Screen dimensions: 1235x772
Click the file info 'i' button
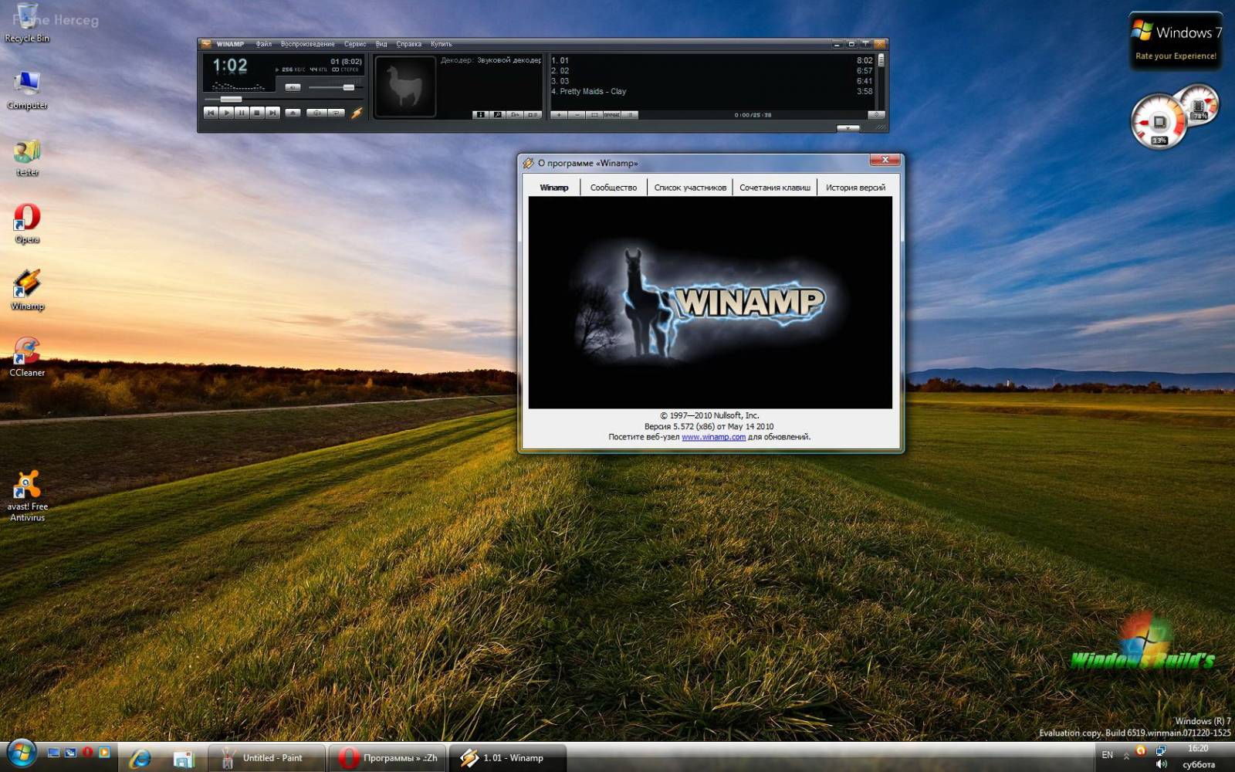(480, 114)
